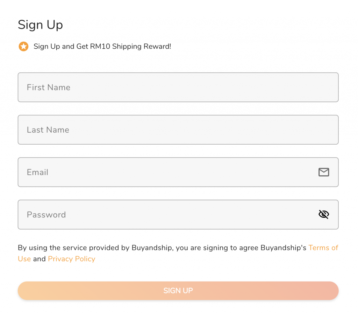
Task: Click the Buyandship agreement notice text
Action: (x=163, y=248)
